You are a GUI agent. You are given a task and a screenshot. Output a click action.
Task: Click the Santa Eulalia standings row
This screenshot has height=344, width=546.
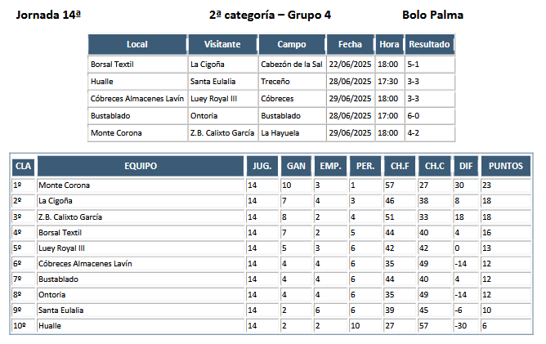271,310
